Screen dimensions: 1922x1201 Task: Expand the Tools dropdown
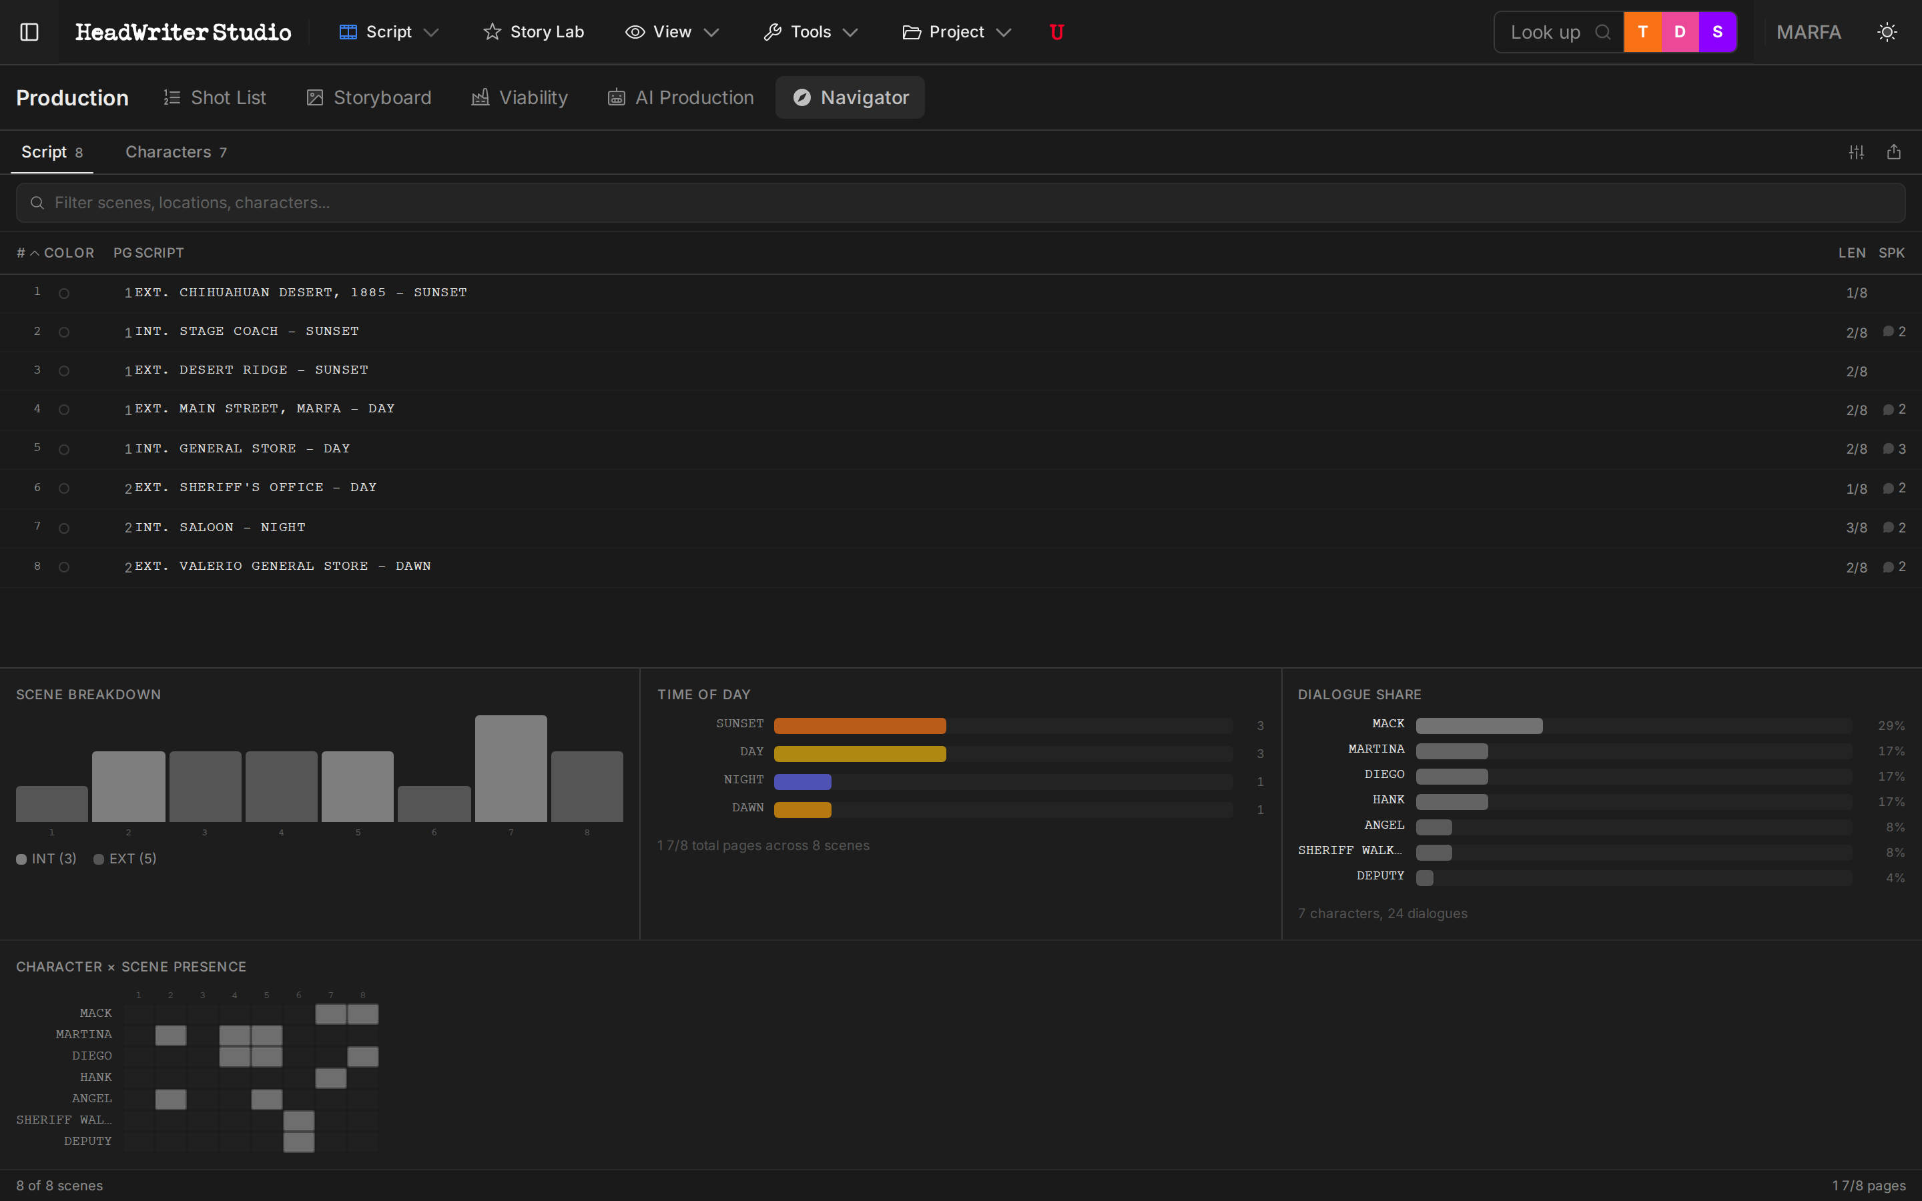810,32
